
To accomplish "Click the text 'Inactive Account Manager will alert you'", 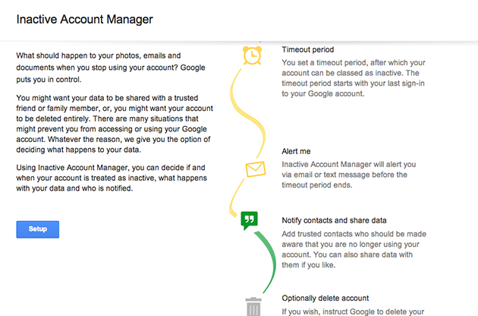I will 348,164.
